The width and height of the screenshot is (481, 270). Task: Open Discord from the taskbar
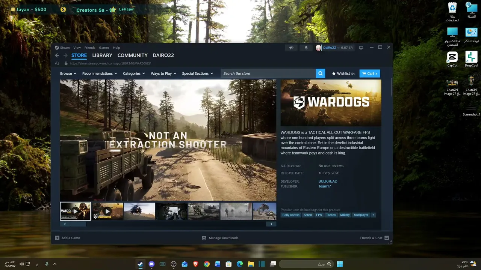[x=151, y=264]
